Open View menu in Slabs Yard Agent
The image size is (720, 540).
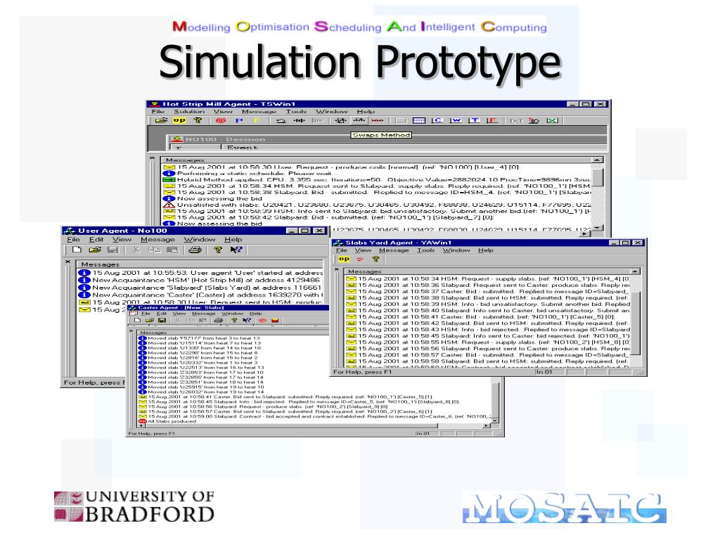pyautogui.click(x=363, y=250)
